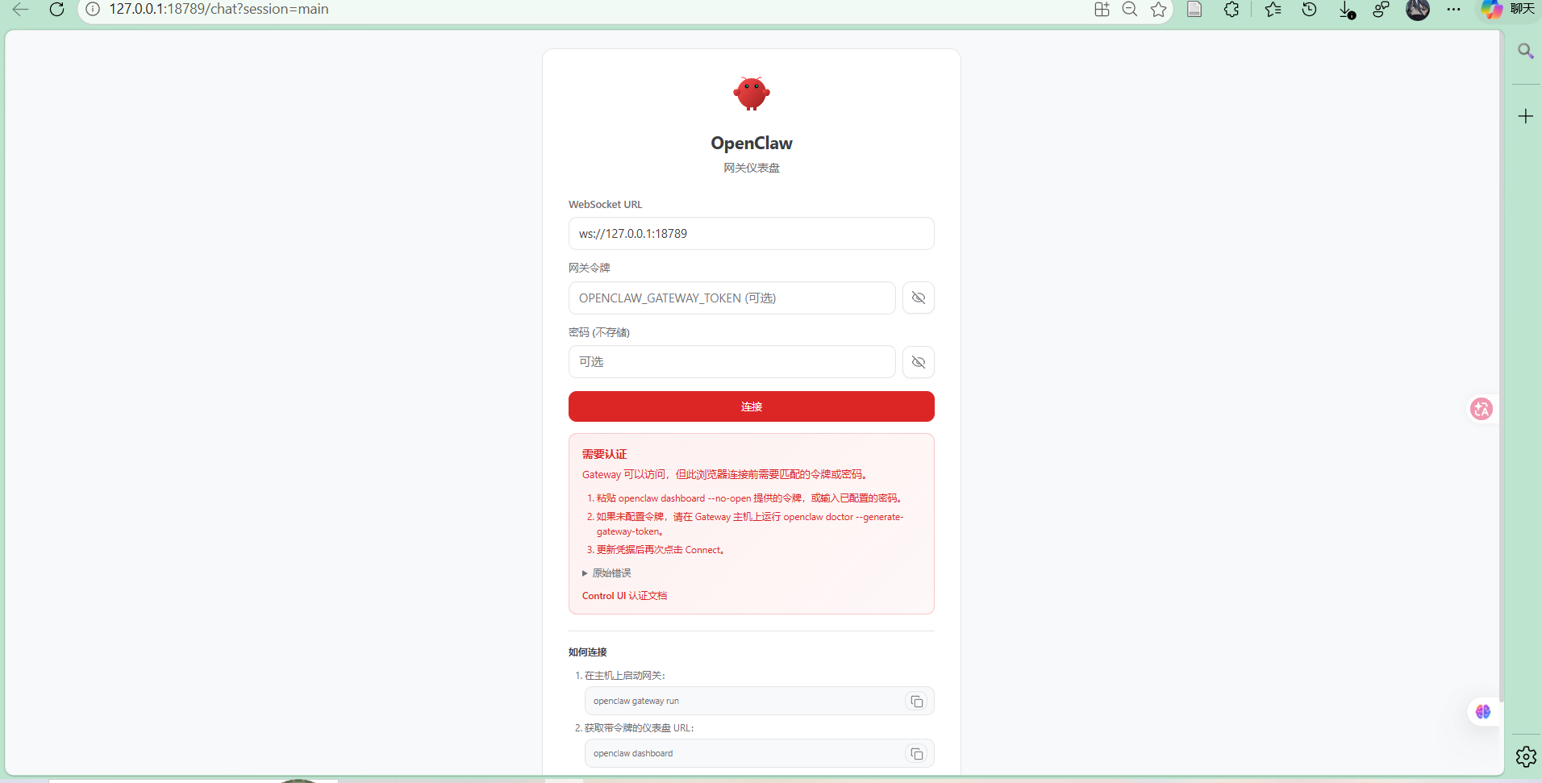Open the downloads arrow icon

point(1346,10)
